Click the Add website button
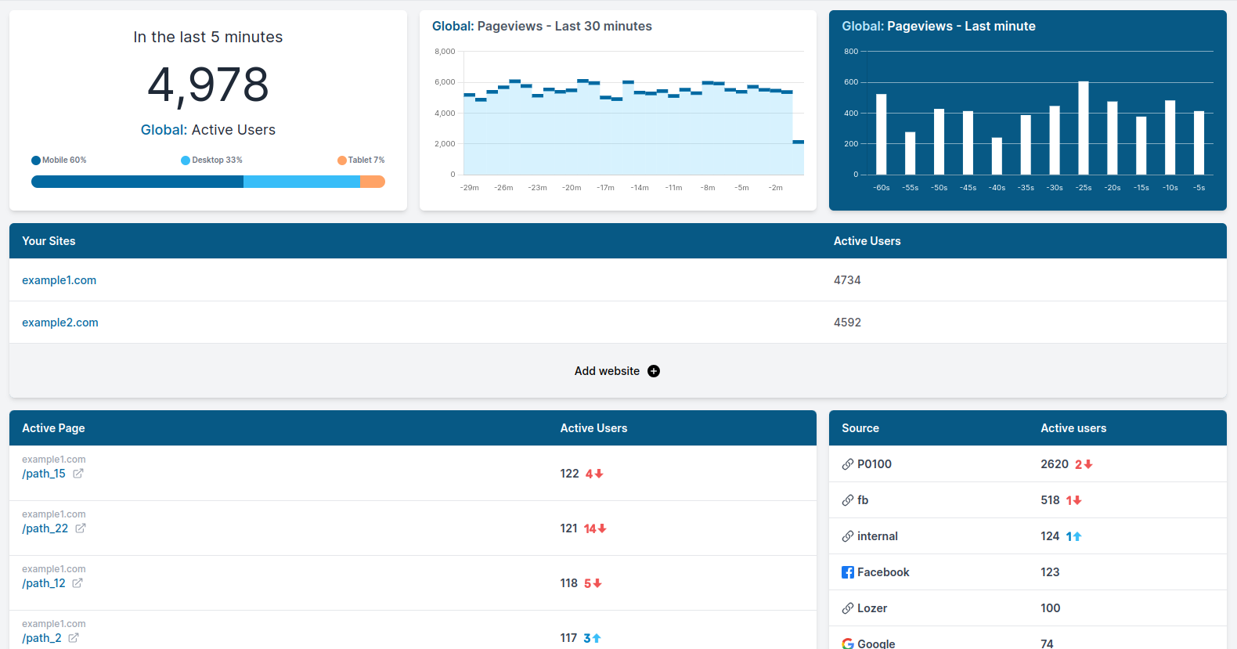 coord(617,371)
